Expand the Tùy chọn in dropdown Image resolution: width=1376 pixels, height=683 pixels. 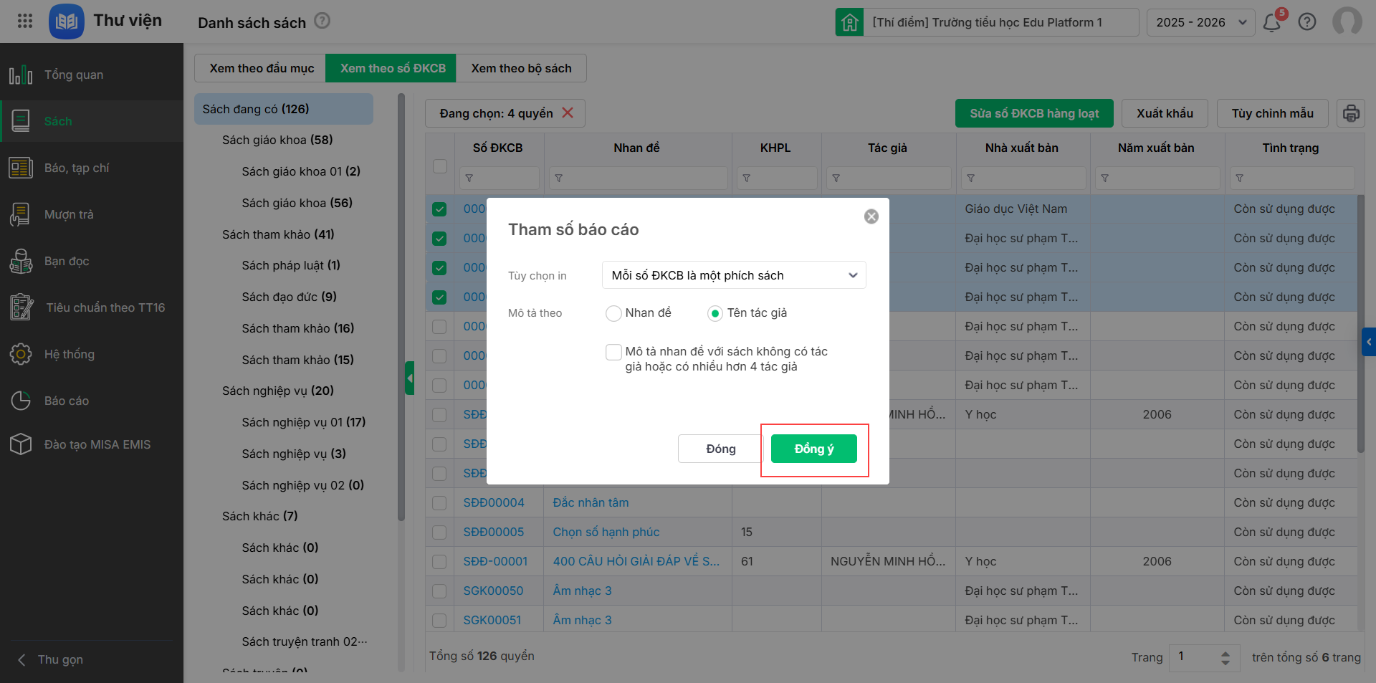(x=733, y=275)
